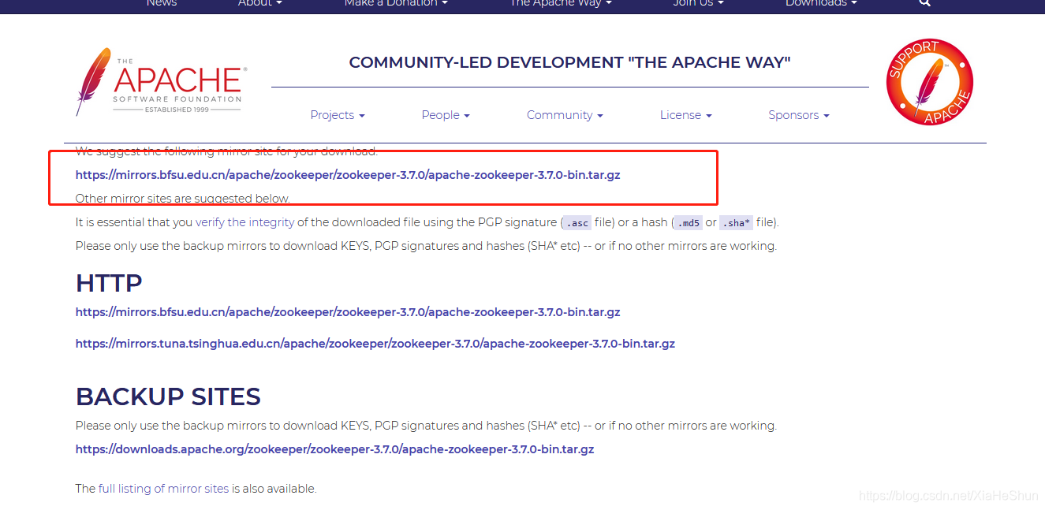Image resolution: width=1045 pixels, height=510 pixels.
Task: Open search via the magnifier icon
Action: 925,3
